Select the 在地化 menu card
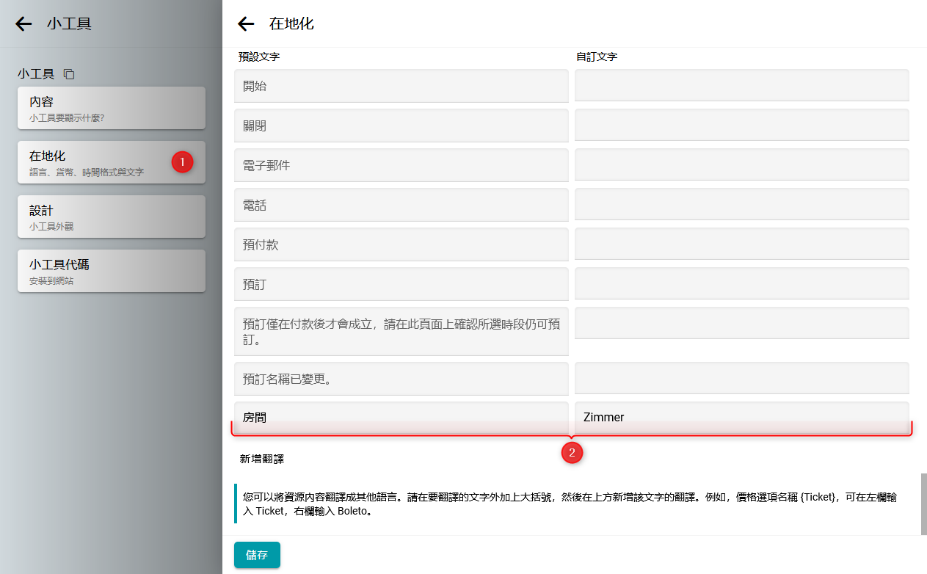The height and width of the screenshot is (574, 927). [x=95, y=162]
